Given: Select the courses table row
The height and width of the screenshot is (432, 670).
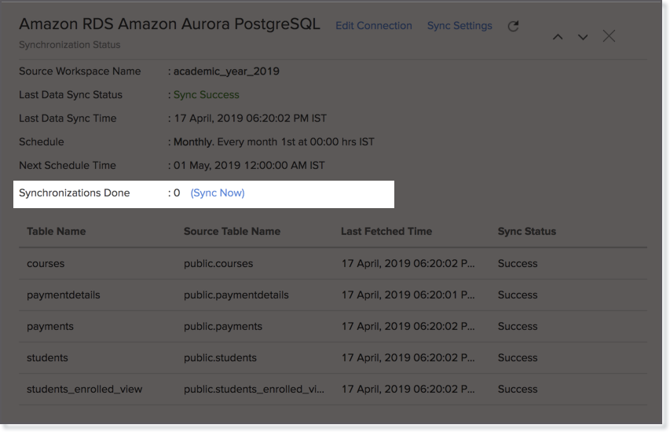Looking at the screenshot, I should tap(46, 263).
